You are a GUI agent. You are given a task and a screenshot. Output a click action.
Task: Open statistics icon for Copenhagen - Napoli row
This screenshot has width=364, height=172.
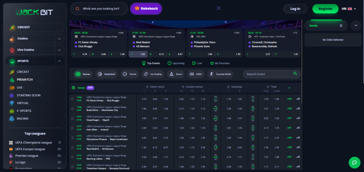coord(298,118)
